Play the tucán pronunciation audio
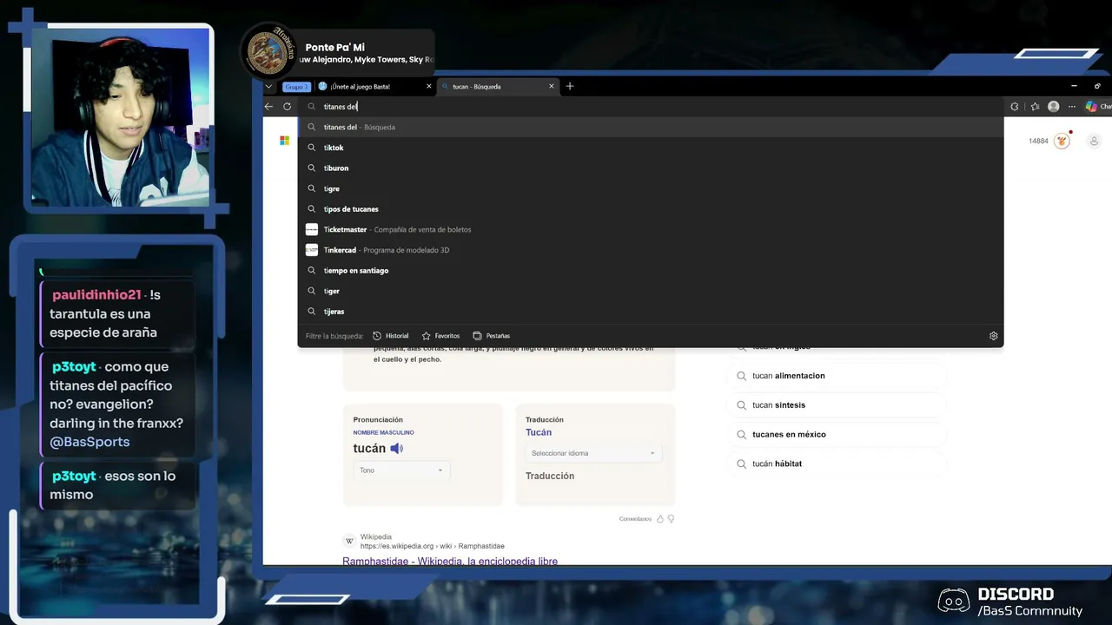 point(396,449)
